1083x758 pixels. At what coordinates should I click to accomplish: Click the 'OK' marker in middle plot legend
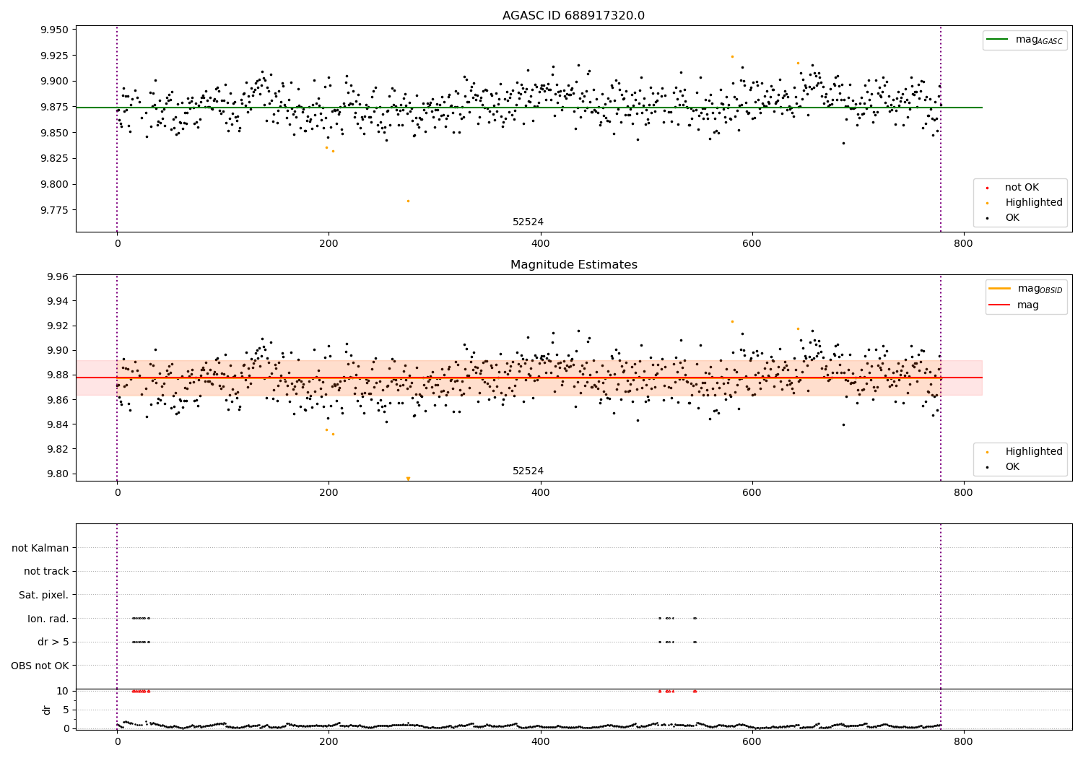coord(987,467)
